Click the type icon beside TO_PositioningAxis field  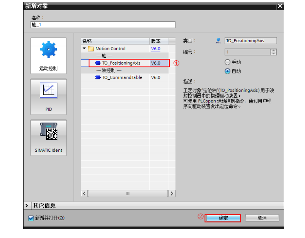pos(218,41)
